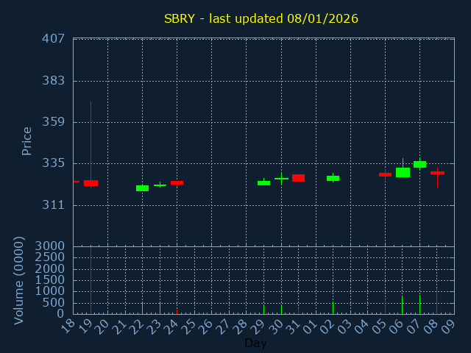This screenshot has height=353, width=471.
Task: Click the red candlestick on day 19
Action: tap(91, 183)
